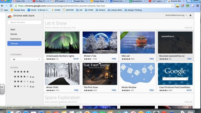The height and width of the screenshot is (113, 201).
Task: Open Games in sidebar
Action: pyautogui.click(x=14, y=34)
